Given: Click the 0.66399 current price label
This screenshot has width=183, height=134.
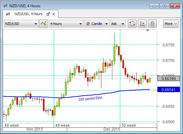Looking at the screenshot, I should (x=168, y=79).
